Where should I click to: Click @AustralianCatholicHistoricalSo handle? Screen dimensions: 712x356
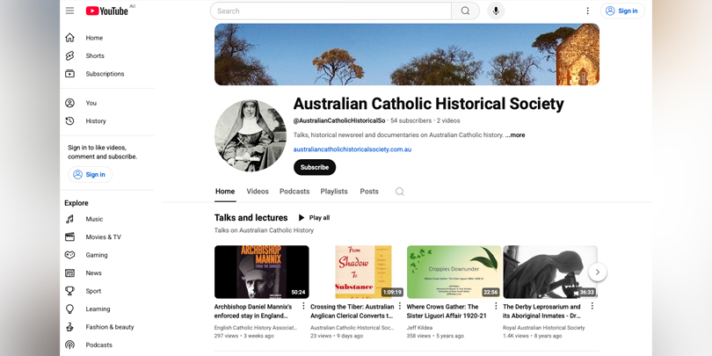[x=339, y=120]
